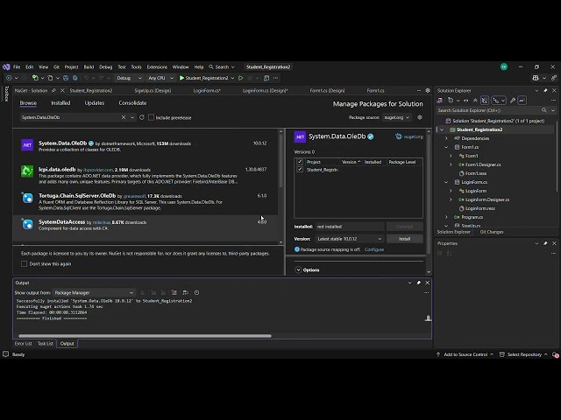The width and height of the screenshot is (561, 420).
Task: Open document well settings gear icon
Action: (x=428, y=90)
